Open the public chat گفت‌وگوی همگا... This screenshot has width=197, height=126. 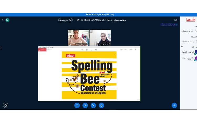[x=189, y=31]
